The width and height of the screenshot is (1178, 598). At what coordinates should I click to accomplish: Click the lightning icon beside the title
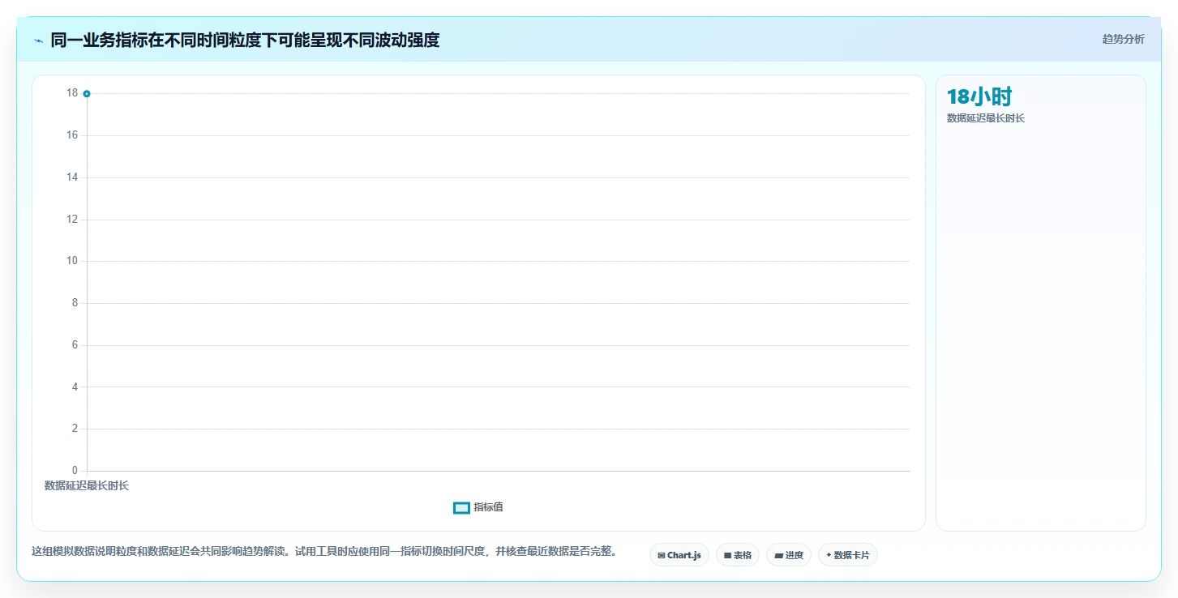pos(38,41)
